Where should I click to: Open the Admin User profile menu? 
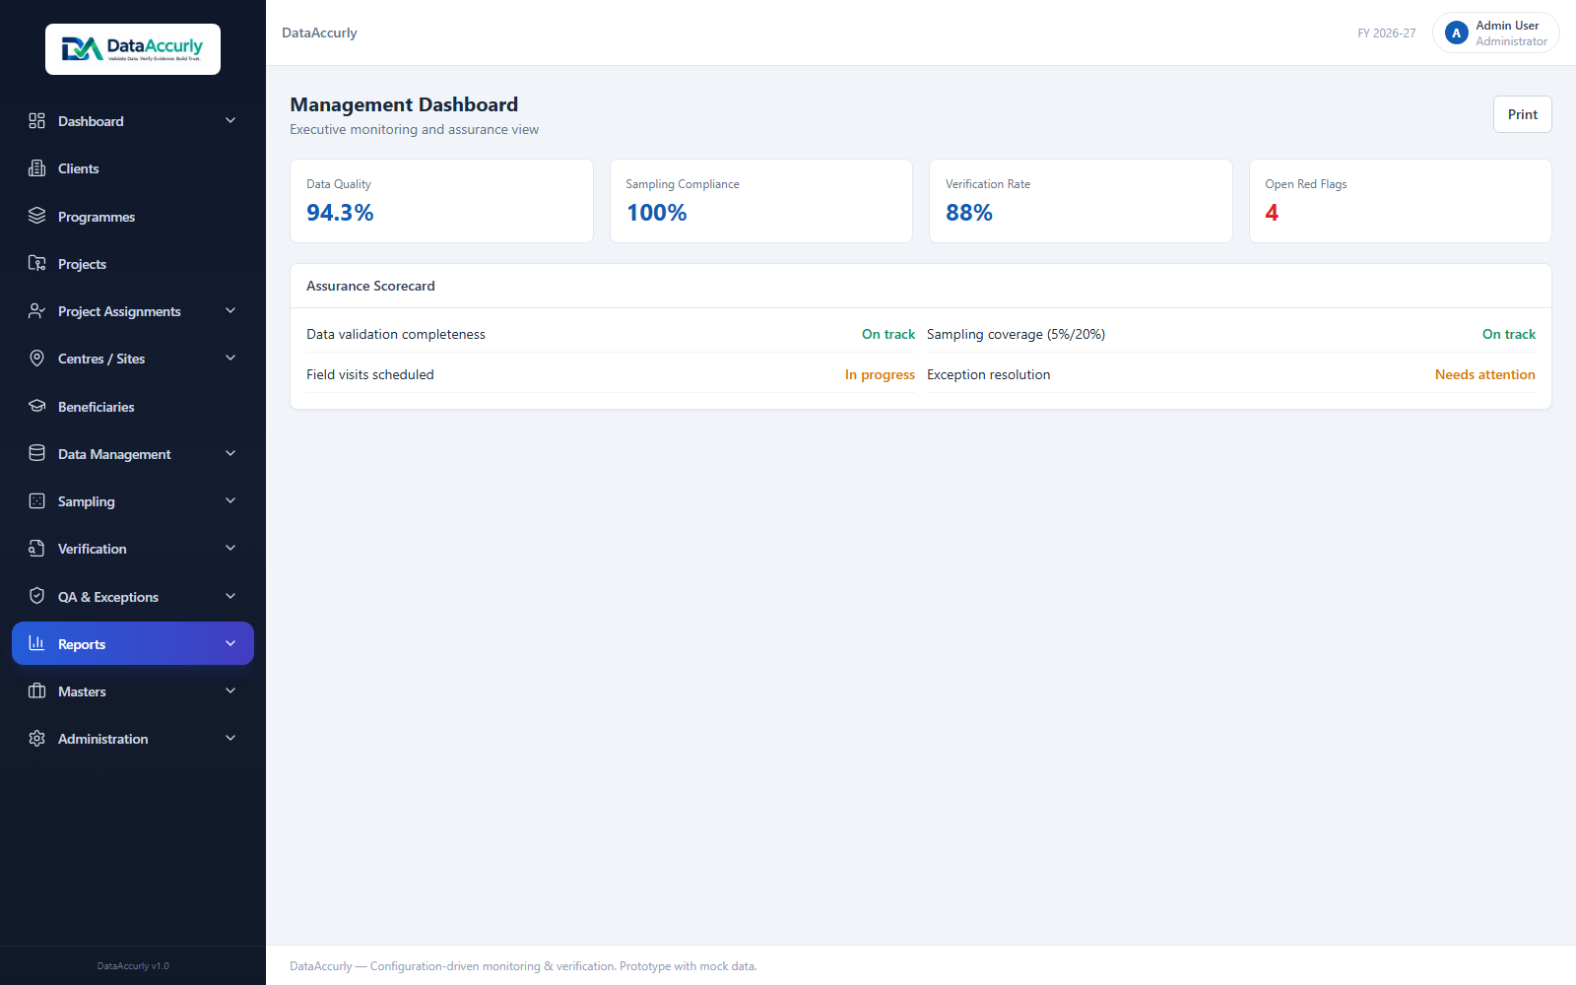coord(1495,33)
